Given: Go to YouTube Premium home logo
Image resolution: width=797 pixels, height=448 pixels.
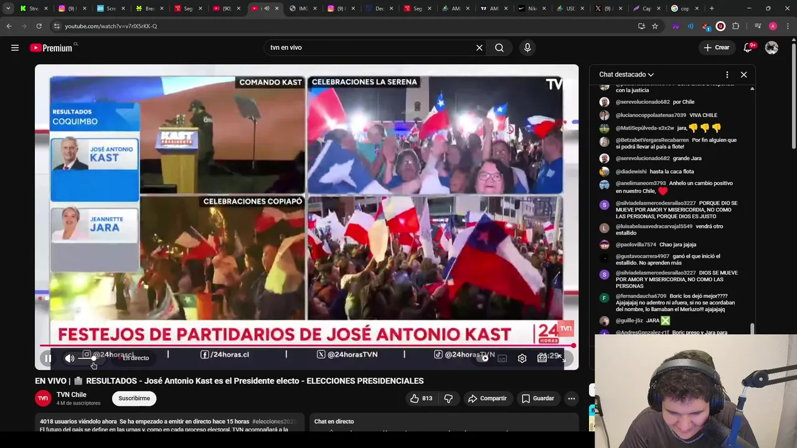Looking at the screenshot, I should point(51,48).
